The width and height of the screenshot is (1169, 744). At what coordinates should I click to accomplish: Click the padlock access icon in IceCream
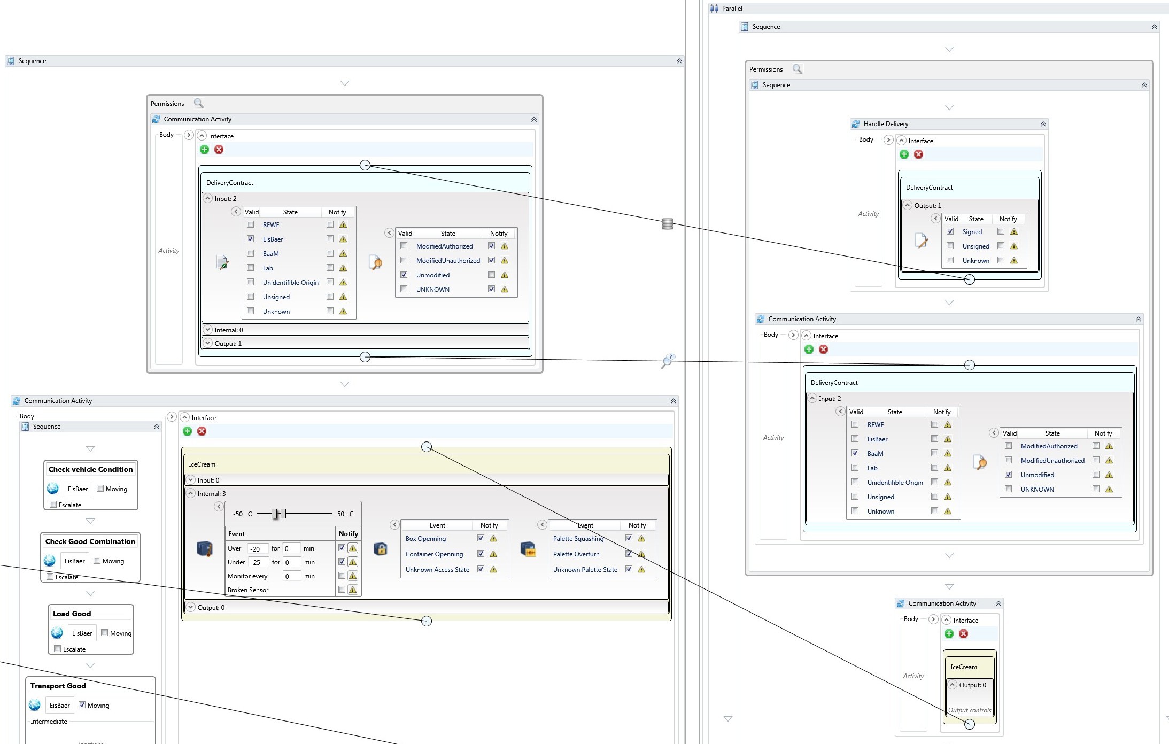pyautogui.click(x=380, y=549)
